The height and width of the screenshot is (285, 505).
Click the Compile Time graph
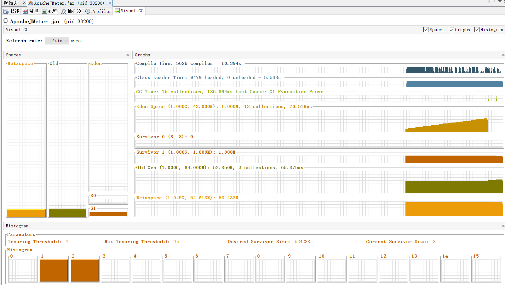(x=319, y=70)
